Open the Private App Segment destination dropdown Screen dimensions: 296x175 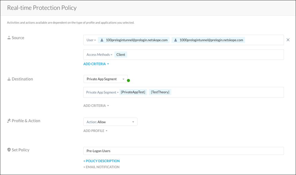point(106,79)
